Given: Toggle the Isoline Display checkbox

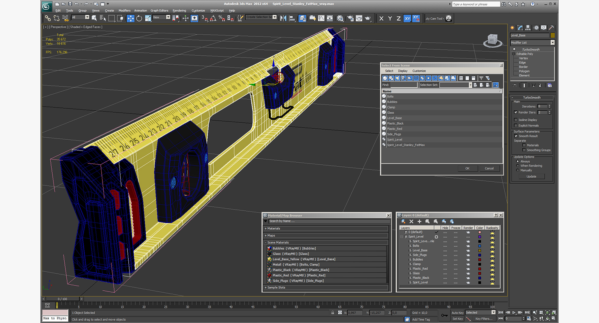Looking at the screenshot, I should point(516,120).
